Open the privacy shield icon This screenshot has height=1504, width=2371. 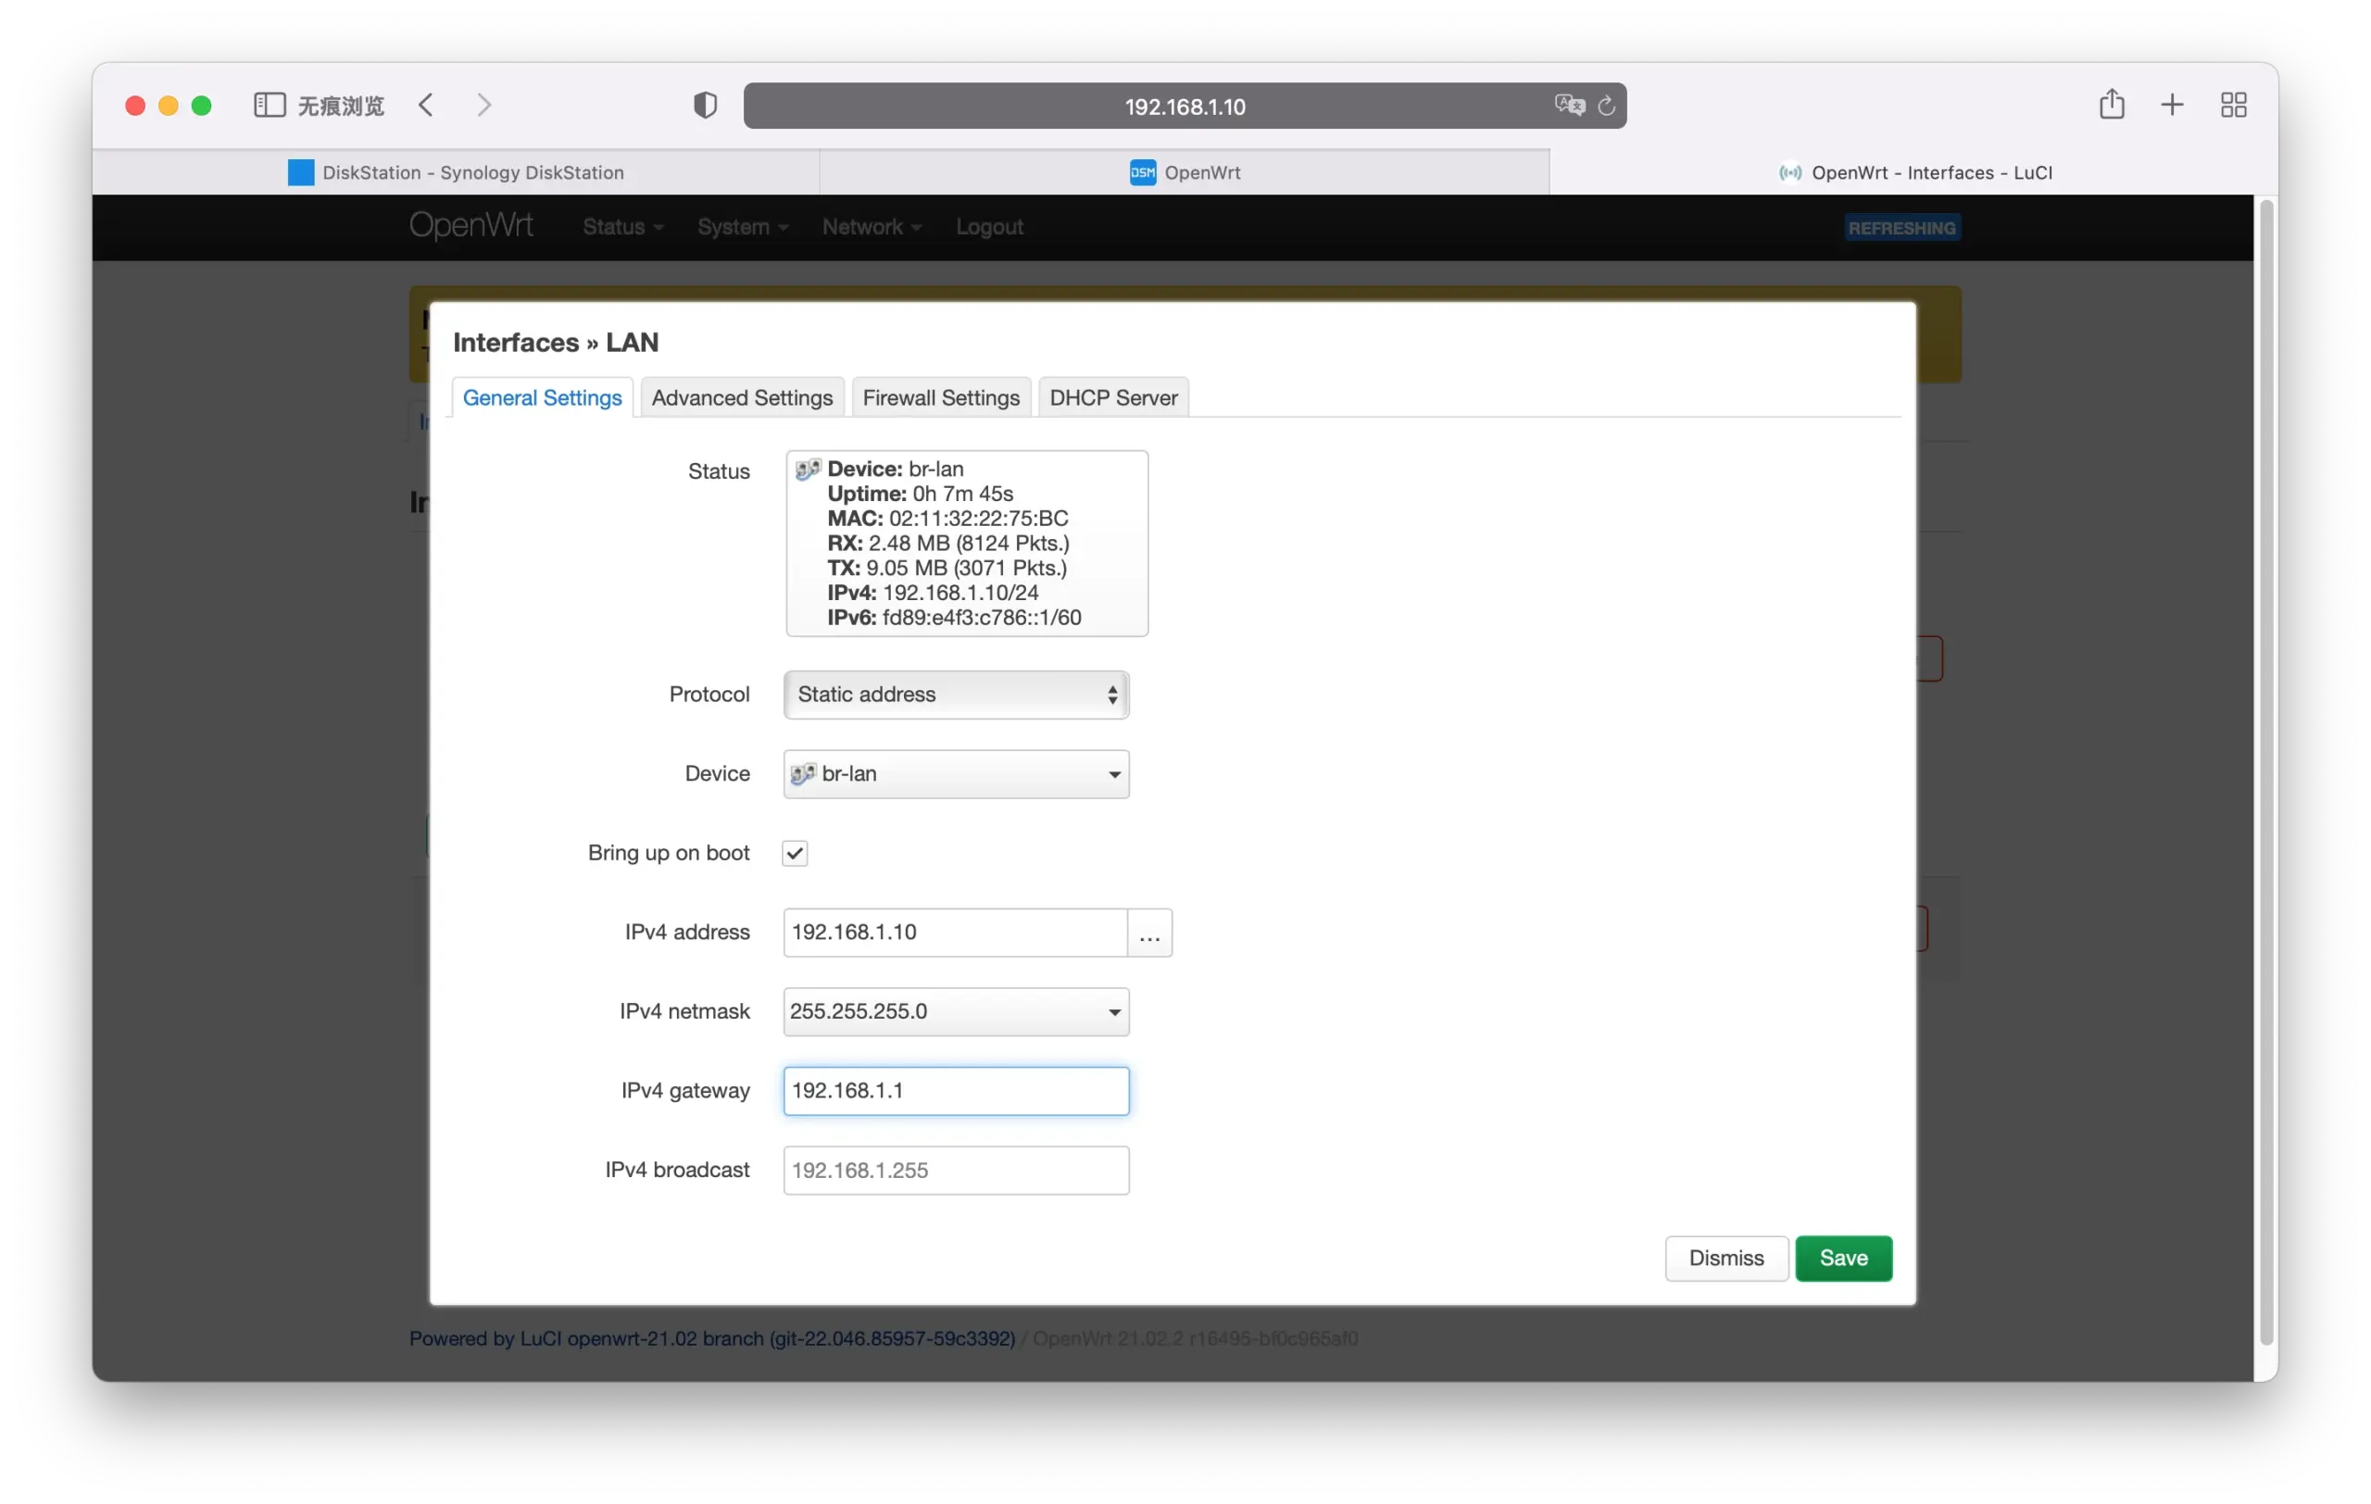[x=705, y=106]
